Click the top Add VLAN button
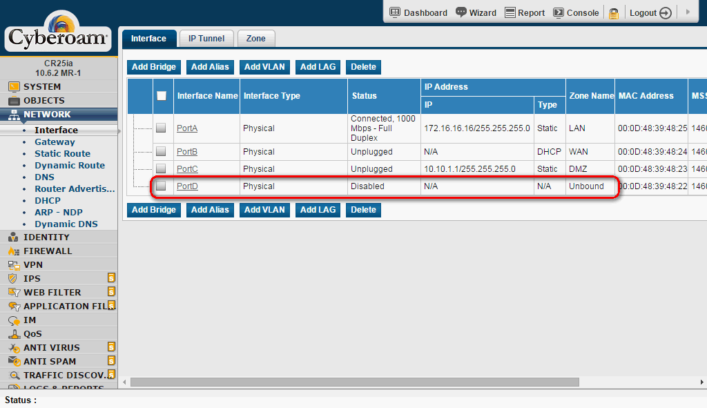The image size is (707, 408). [264, 67]
